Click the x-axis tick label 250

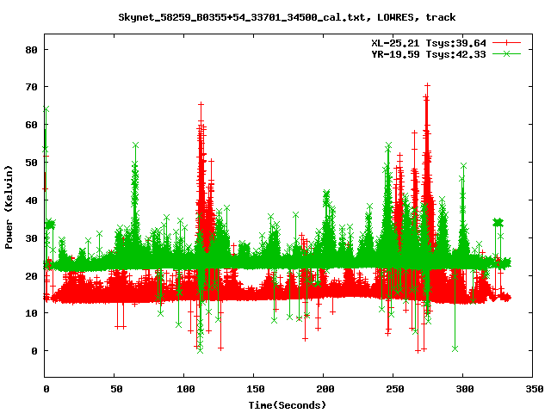pyautogui.click(x=394, y=389)
